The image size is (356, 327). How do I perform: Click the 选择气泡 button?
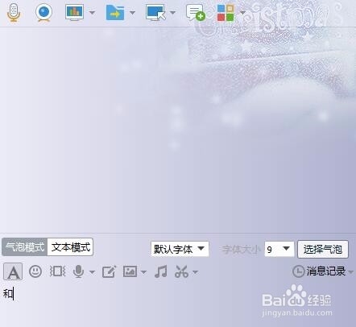[x=323, y=250]
